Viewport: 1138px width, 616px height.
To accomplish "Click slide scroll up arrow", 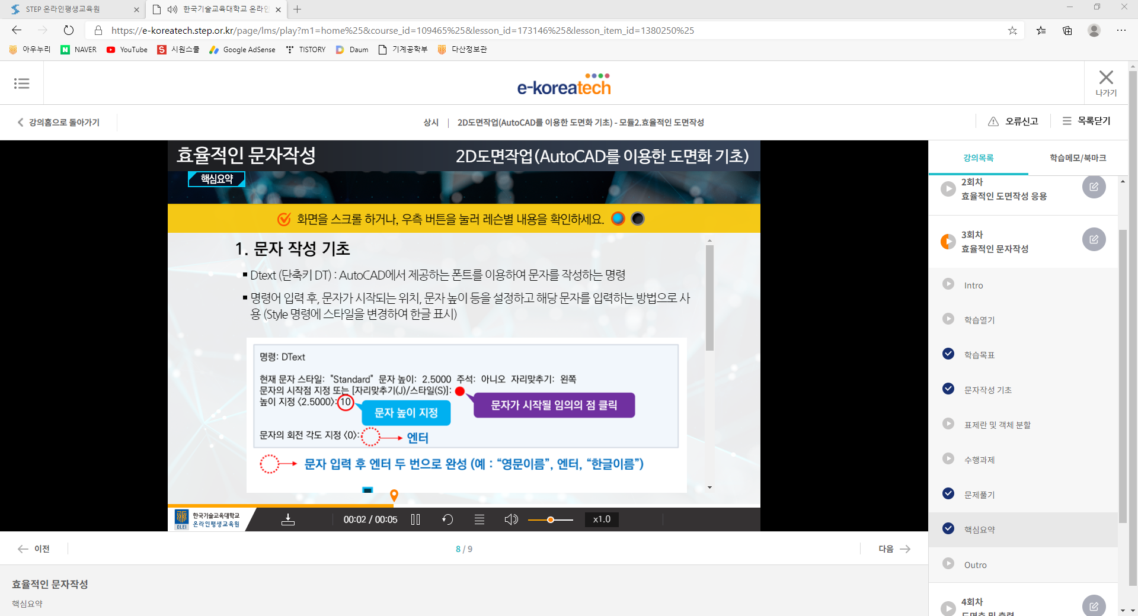I will [709, 241].
